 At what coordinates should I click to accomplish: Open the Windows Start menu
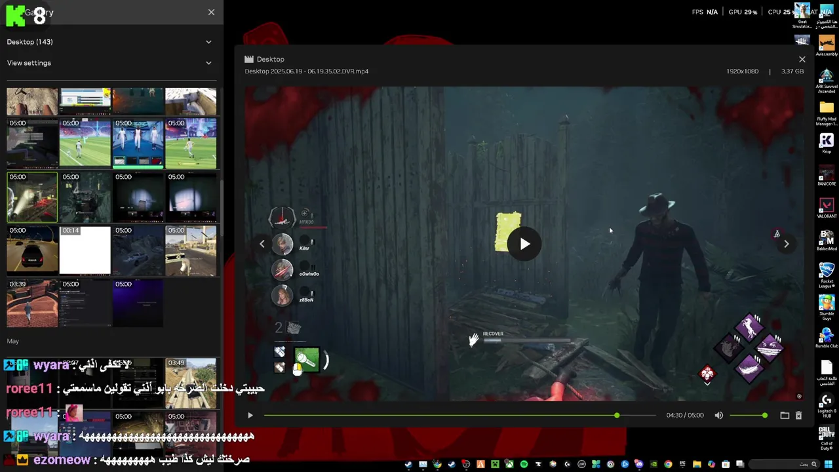(828, 464)
